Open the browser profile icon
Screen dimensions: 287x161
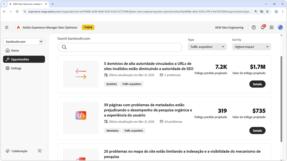coord(276,11)
